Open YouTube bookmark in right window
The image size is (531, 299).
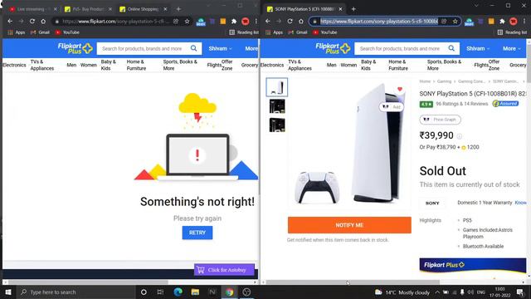pos(324,32)
